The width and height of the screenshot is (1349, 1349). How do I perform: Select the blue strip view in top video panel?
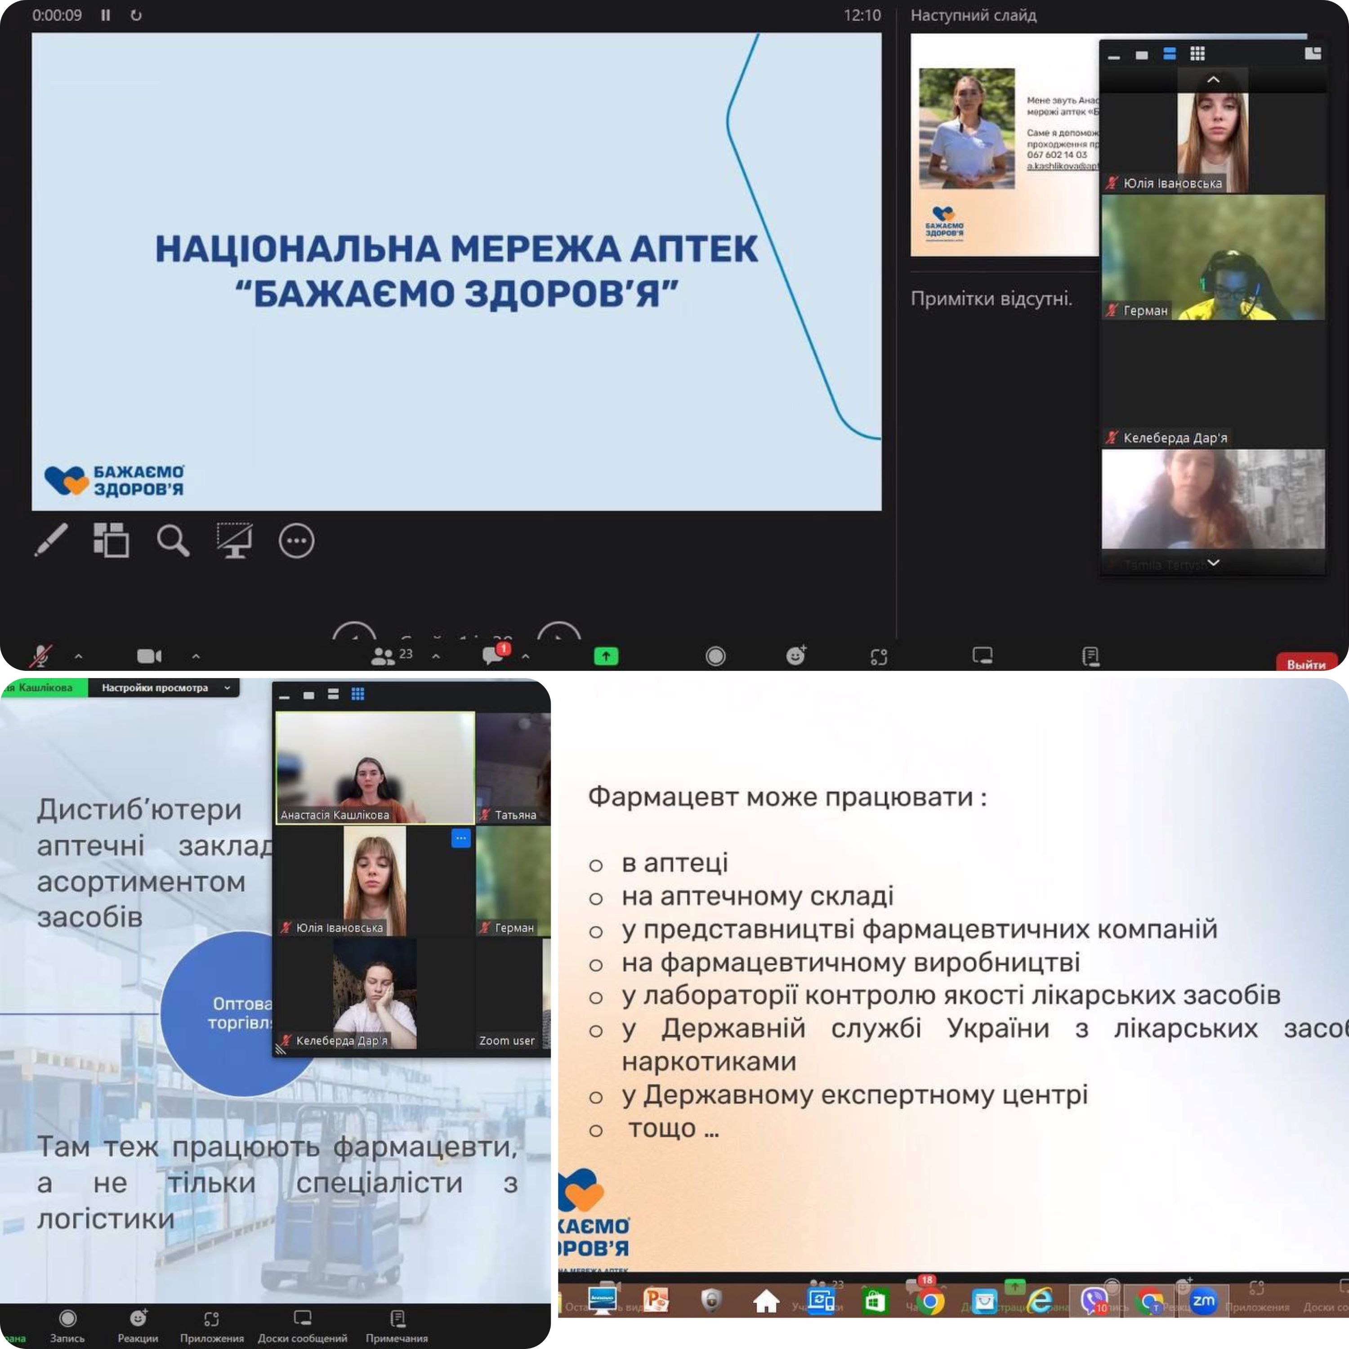[1170, 54]
